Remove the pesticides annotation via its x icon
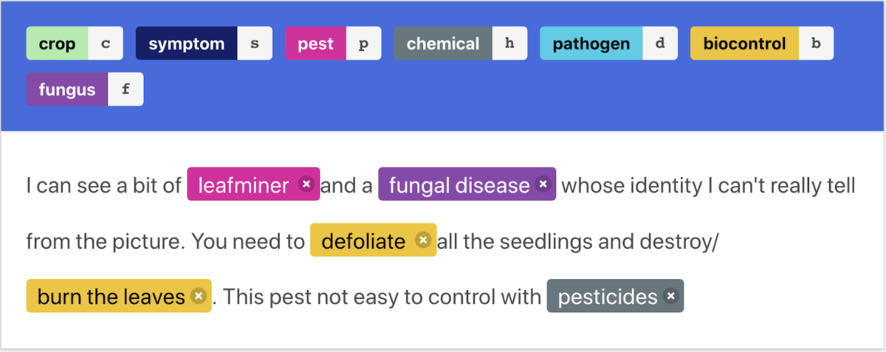This screenshot has width=886, height=352. [670, 296]
